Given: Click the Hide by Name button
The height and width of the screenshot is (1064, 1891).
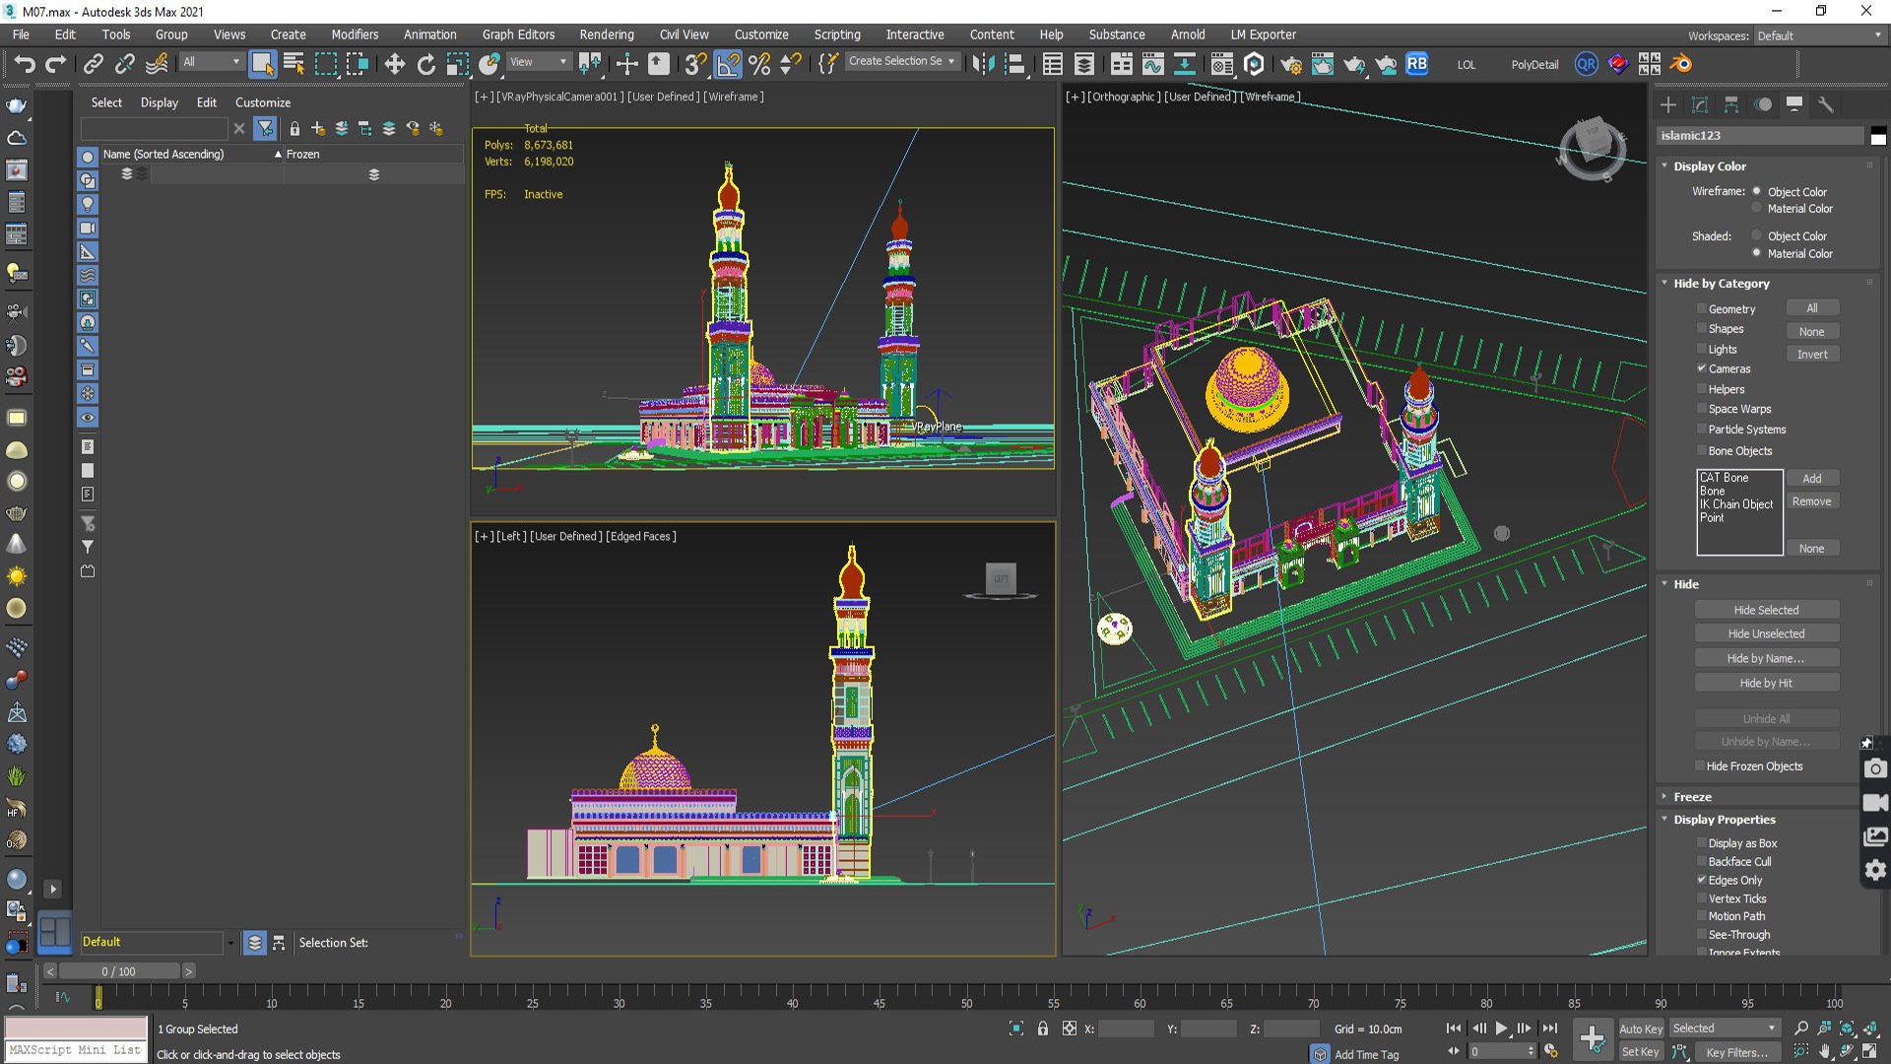Looking at the screenshot, I should [1766, 658].
